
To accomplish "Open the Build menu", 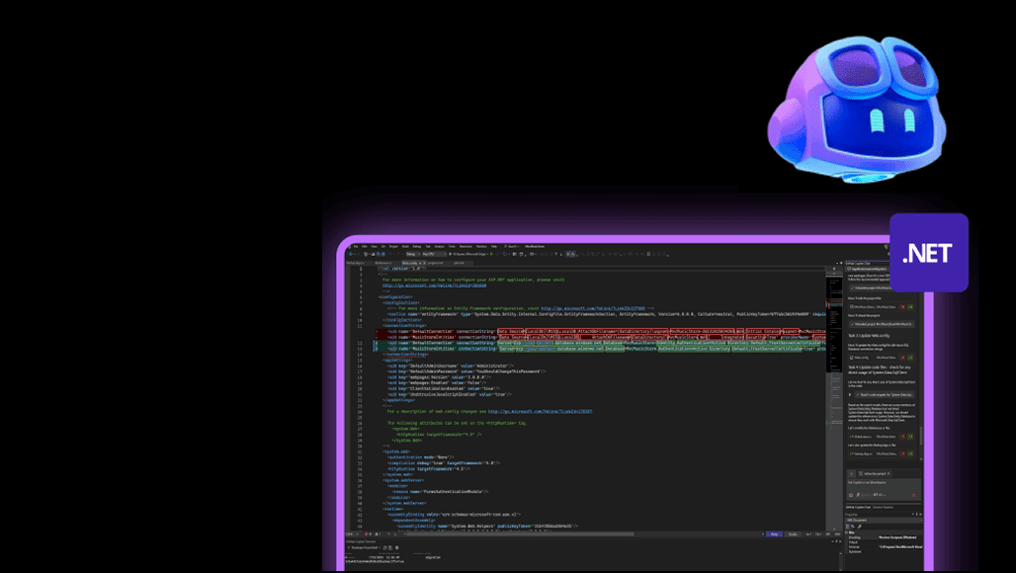I will pyautogui.click(x=404, y=246).
